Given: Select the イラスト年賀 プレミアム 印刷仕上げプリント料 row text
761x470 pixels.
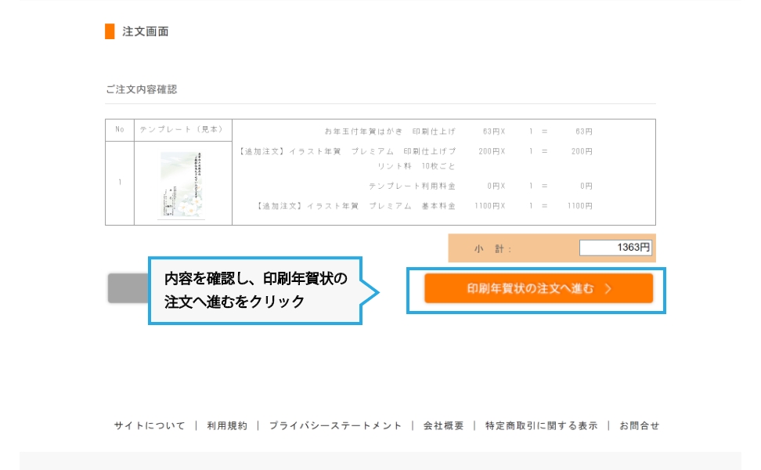Looking at the screenshot, I should 347,159.
